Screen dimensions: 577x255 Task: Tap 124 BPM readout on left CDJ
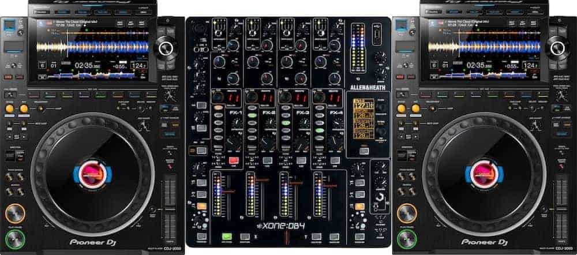tap(138, 66)
